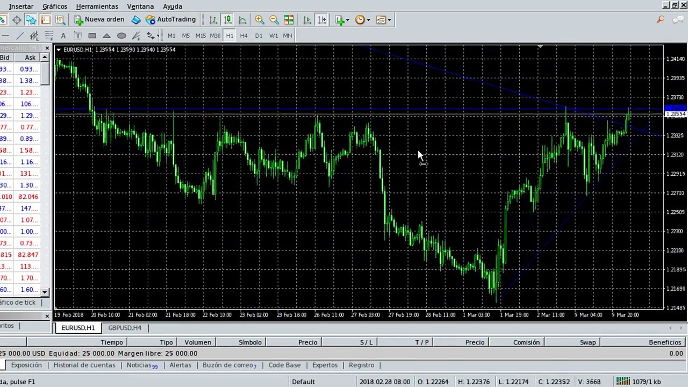Set timeframe to H4

(x=244, y=35)
